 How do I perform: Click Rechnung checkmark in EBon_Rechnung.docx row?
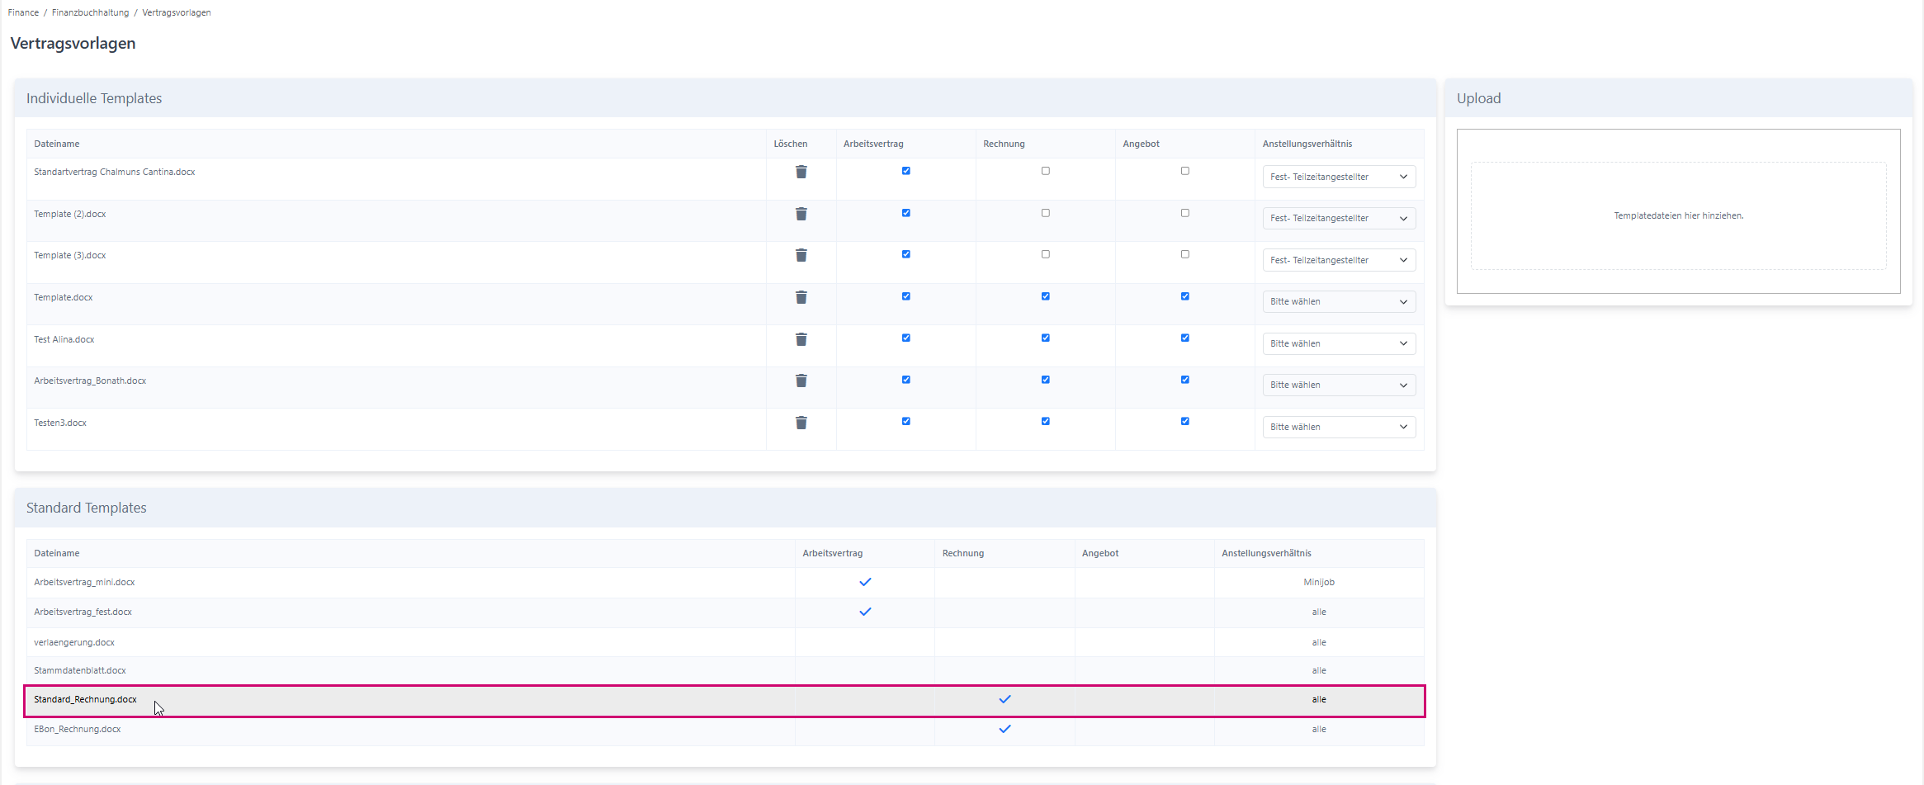click(1005, 729)
